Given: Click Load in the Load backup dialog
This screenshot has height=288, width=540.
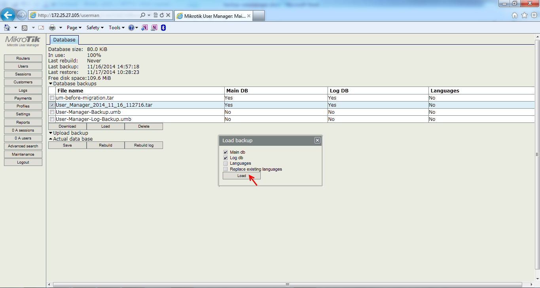Looking at the screenshot, I should pos(242,176).
